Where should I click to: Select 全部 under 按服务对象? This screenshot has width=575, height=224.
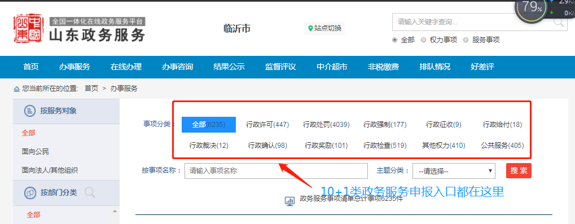[29, 133]
